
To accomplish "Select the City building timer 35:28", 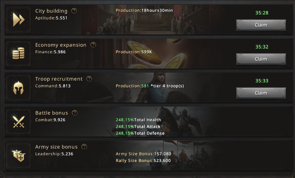I will tap(262, 13).
